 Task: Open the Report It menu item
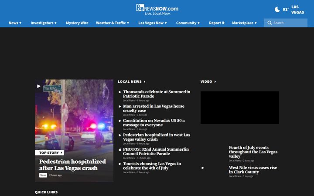pos(217,23)
